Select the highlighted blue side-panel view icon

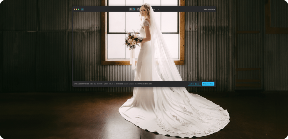coord(134,9)
